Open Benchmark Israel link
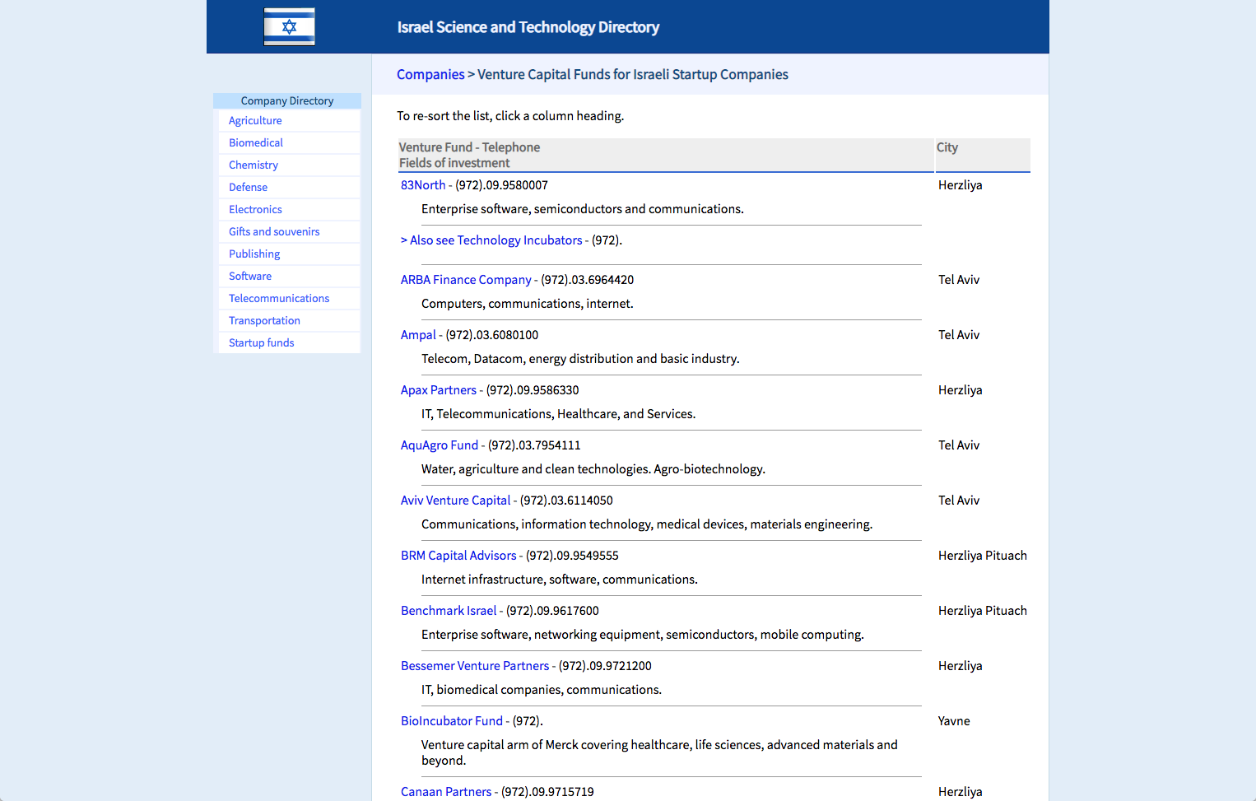This screenshot has width=1256, height=801. point(449,611)
